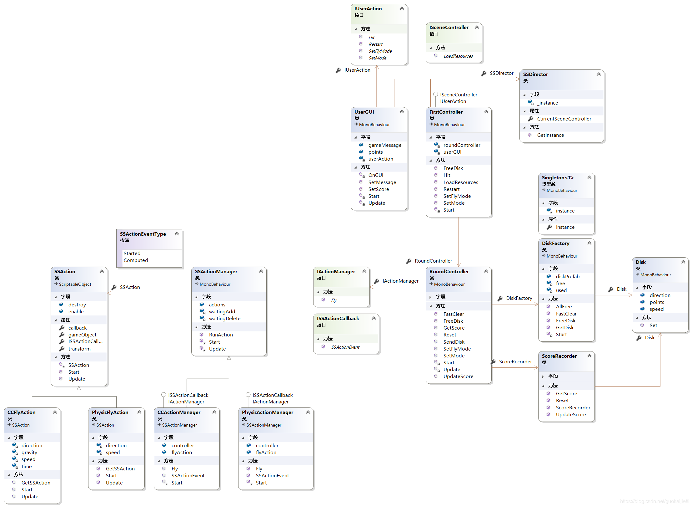Image resolution: width=692 pixels, height=507 pixels.
Task: Click the interface lollipop above PhysisActionManager
Action: 248,395
